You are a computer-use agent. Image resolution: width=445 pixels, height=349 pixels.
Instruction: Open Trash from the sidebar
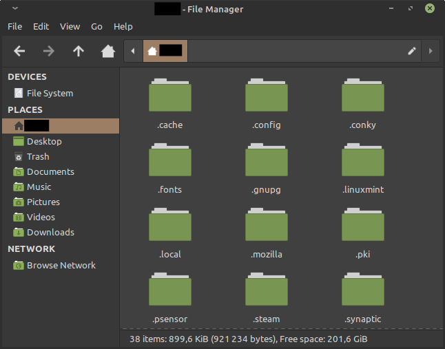point(61,156)
